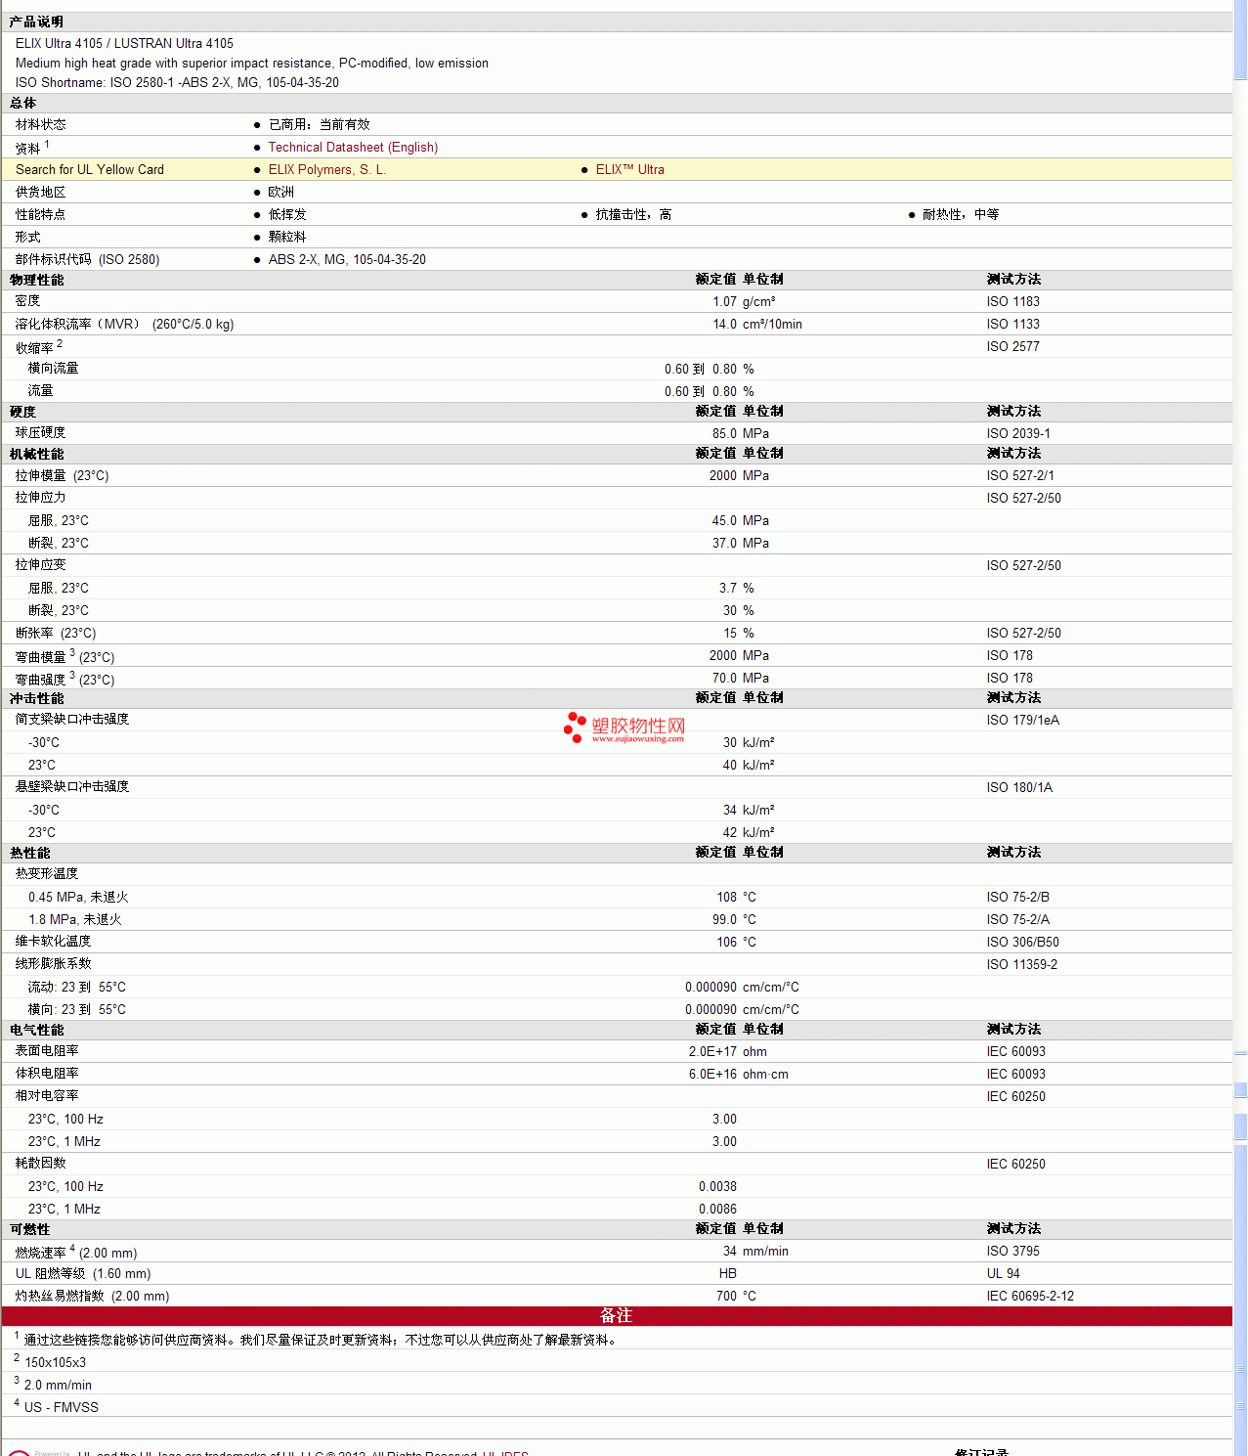This screenshot has height=1456, width=1248.
Task: Click the ISO 179/1eA test method
Action: [x=1023, y=720]
